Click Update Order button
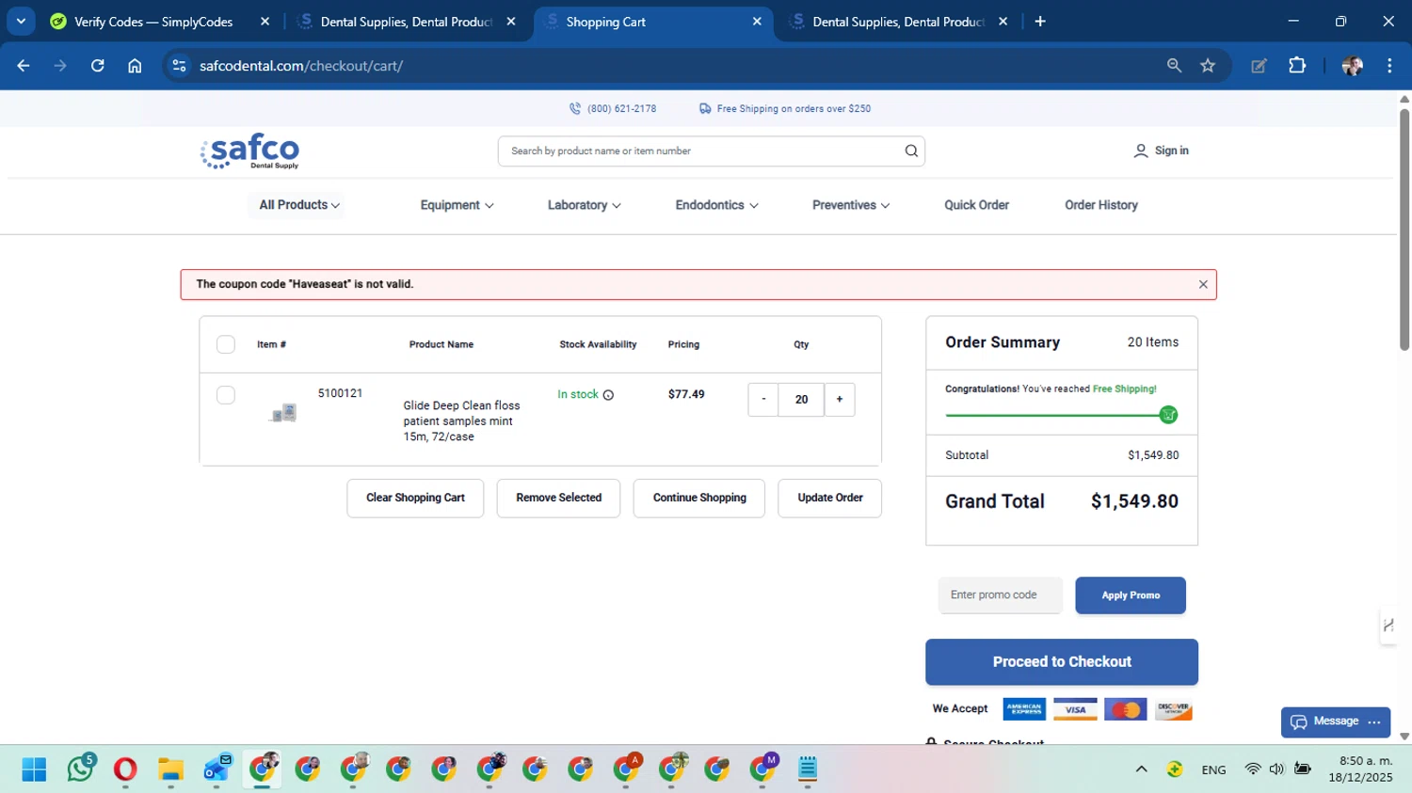The height and width of the screenshot is (793, 1412). click(x=830, y=498)
